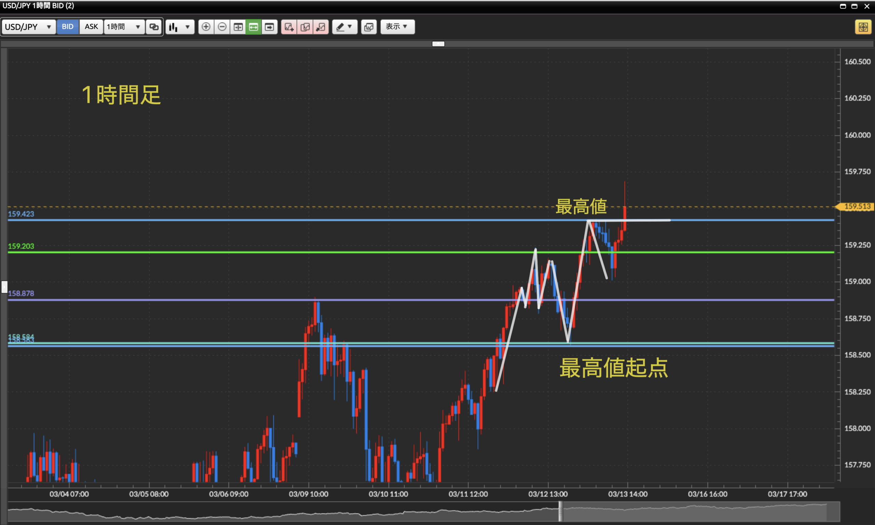The image size is (875, 525).
Task: Click the add new chart icon
Action: (x=289, y=27)
